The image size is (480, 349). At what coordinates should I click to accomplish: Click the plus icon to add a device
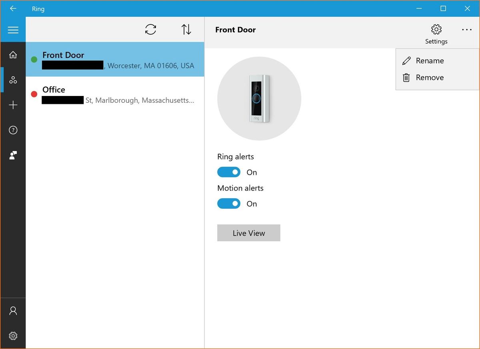point(13,105)
